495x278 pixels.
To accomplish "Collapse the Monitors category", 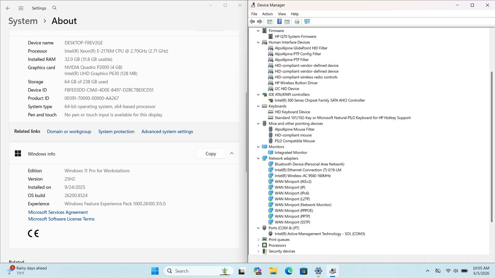I will [258, 147].
